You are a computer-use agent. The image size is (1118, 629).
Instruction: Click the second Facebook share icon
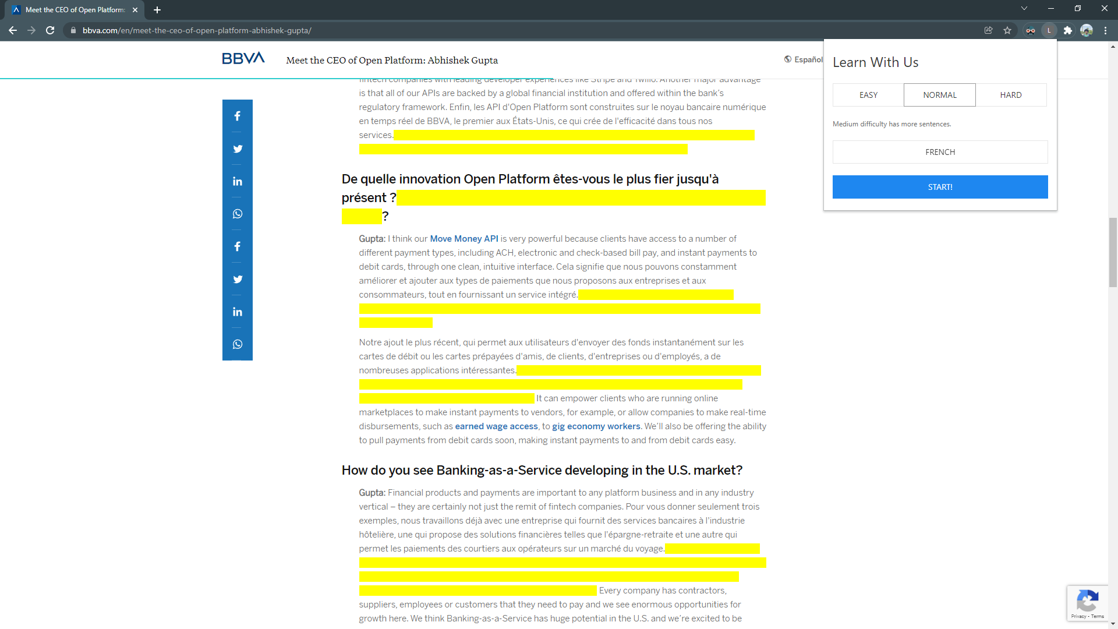(x=238, y=246)
